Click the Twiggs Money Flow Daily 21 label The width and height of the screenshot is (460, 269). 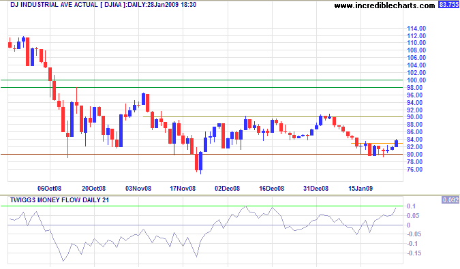[59, 200]
